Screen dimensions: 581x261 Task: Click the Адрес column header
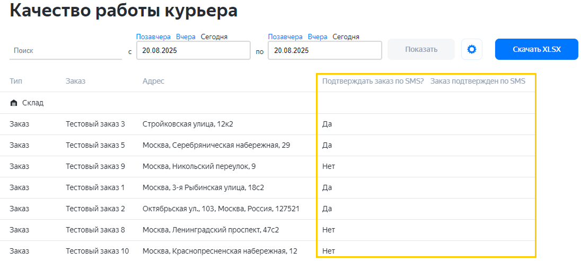[x=153, y=81]
